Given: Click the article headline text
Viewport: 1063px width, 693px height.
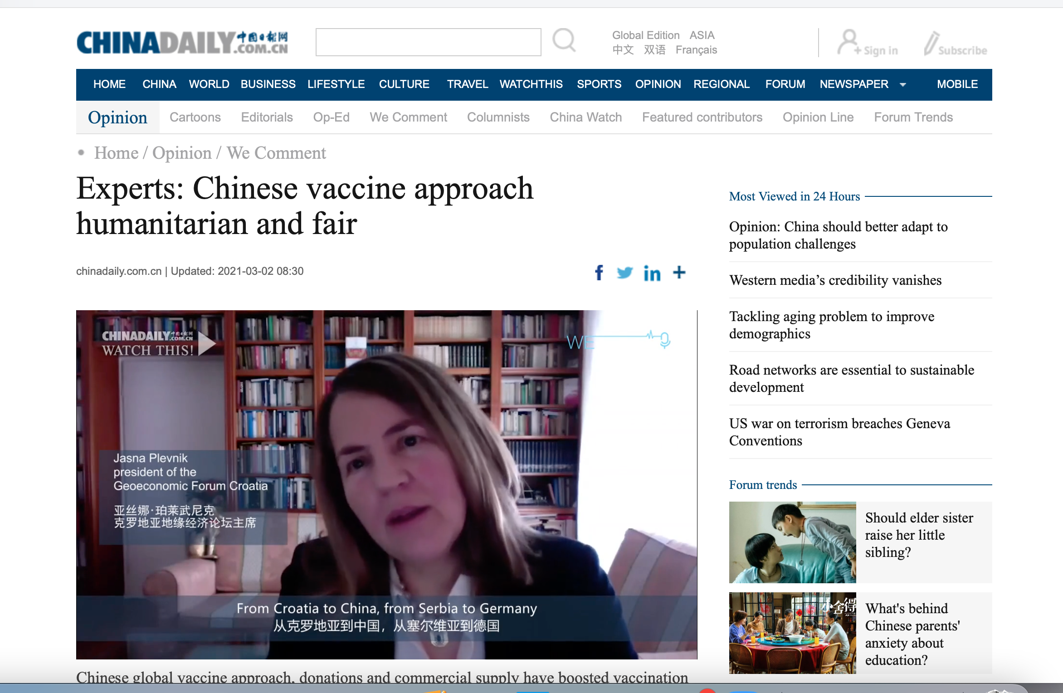Looking at the screenshot, I should (x=305, y=205).
